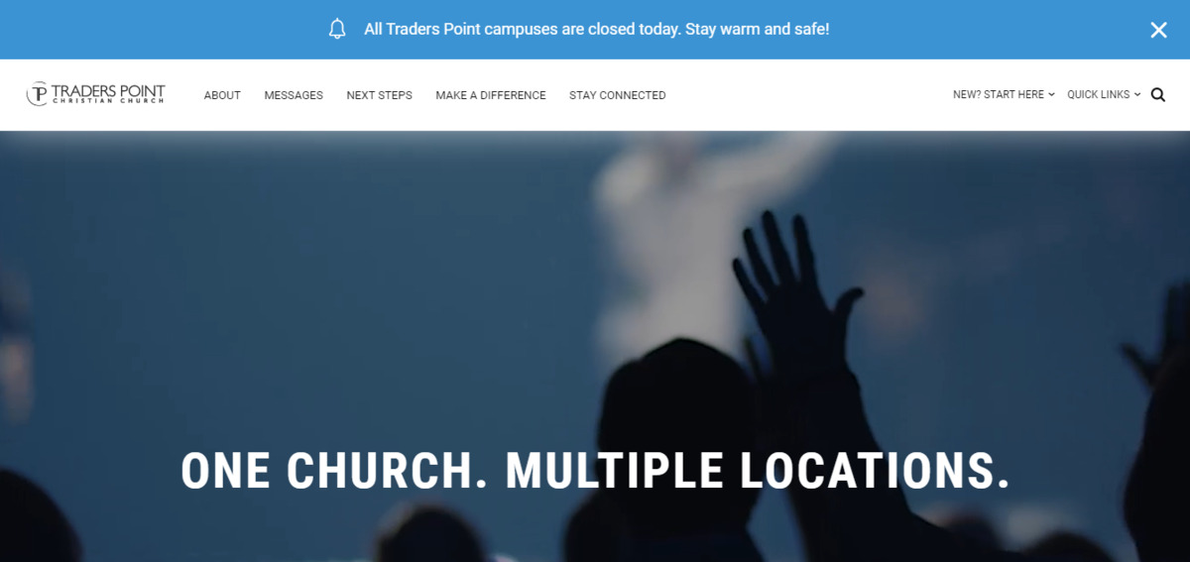
Task: Click the Christian Church subtitle under logo
Action: click(x=107, y=102)
